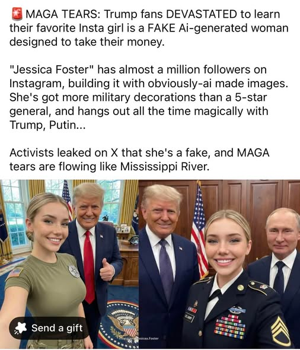
Task: Click the star gift icon beside Send a gift
Action: coord(20,328)
